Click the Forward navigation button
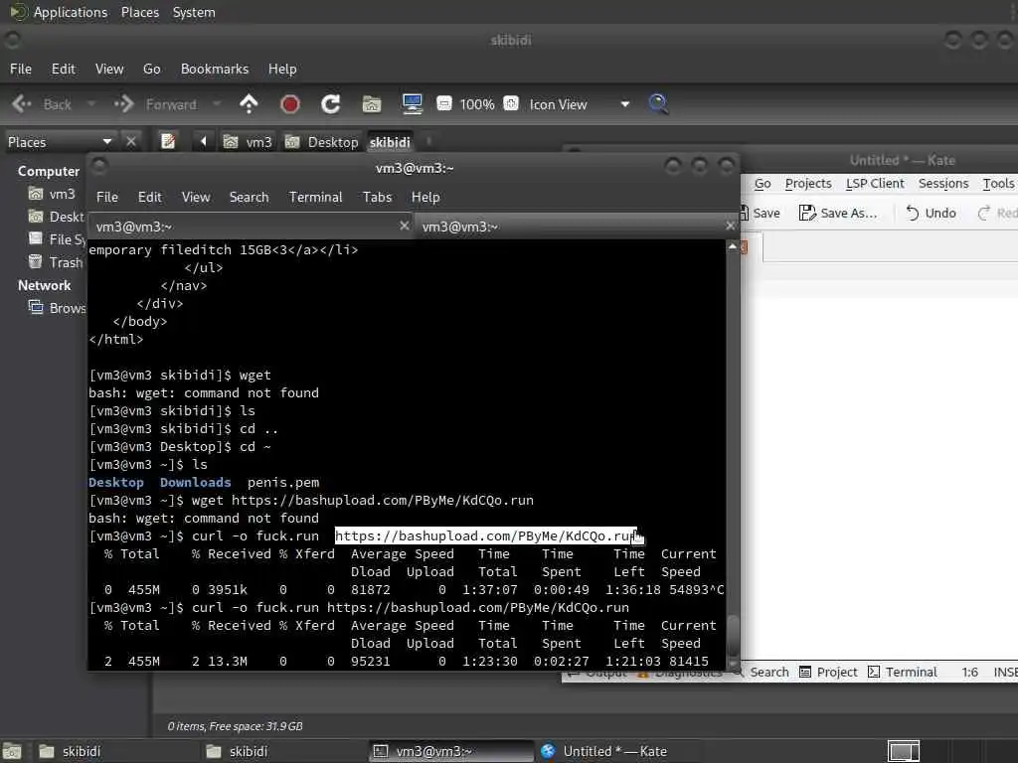The image size is (1018, 763). (155, 103)
